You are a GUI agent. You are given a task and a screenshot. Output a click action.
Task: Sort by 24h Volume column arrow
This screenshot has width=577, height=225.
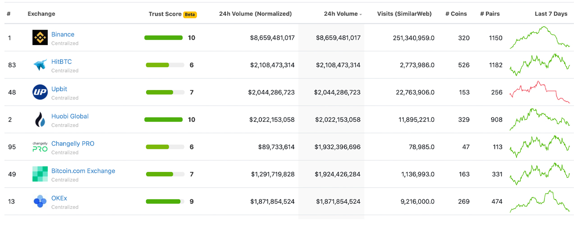click(361, 14)
